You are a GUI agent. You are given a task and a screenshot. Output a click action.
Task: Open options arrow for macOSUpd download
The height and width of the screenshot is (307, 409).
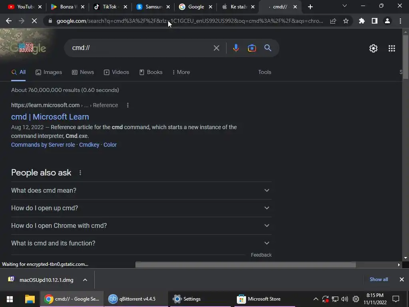(85, 280)
